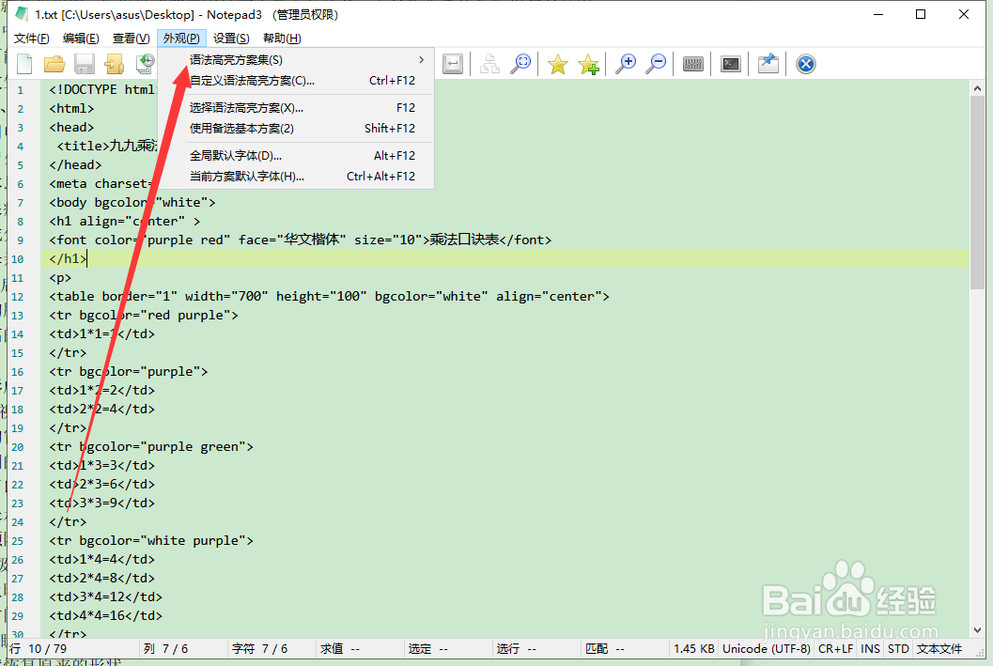The height and width of the screenshot is (666, 993).
Task: Click the Unicode (UTF-8) encoding field
Action: point(767,649)
